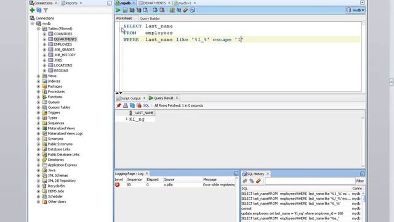Click the Commit toolbar icon

tap(155, 10)
